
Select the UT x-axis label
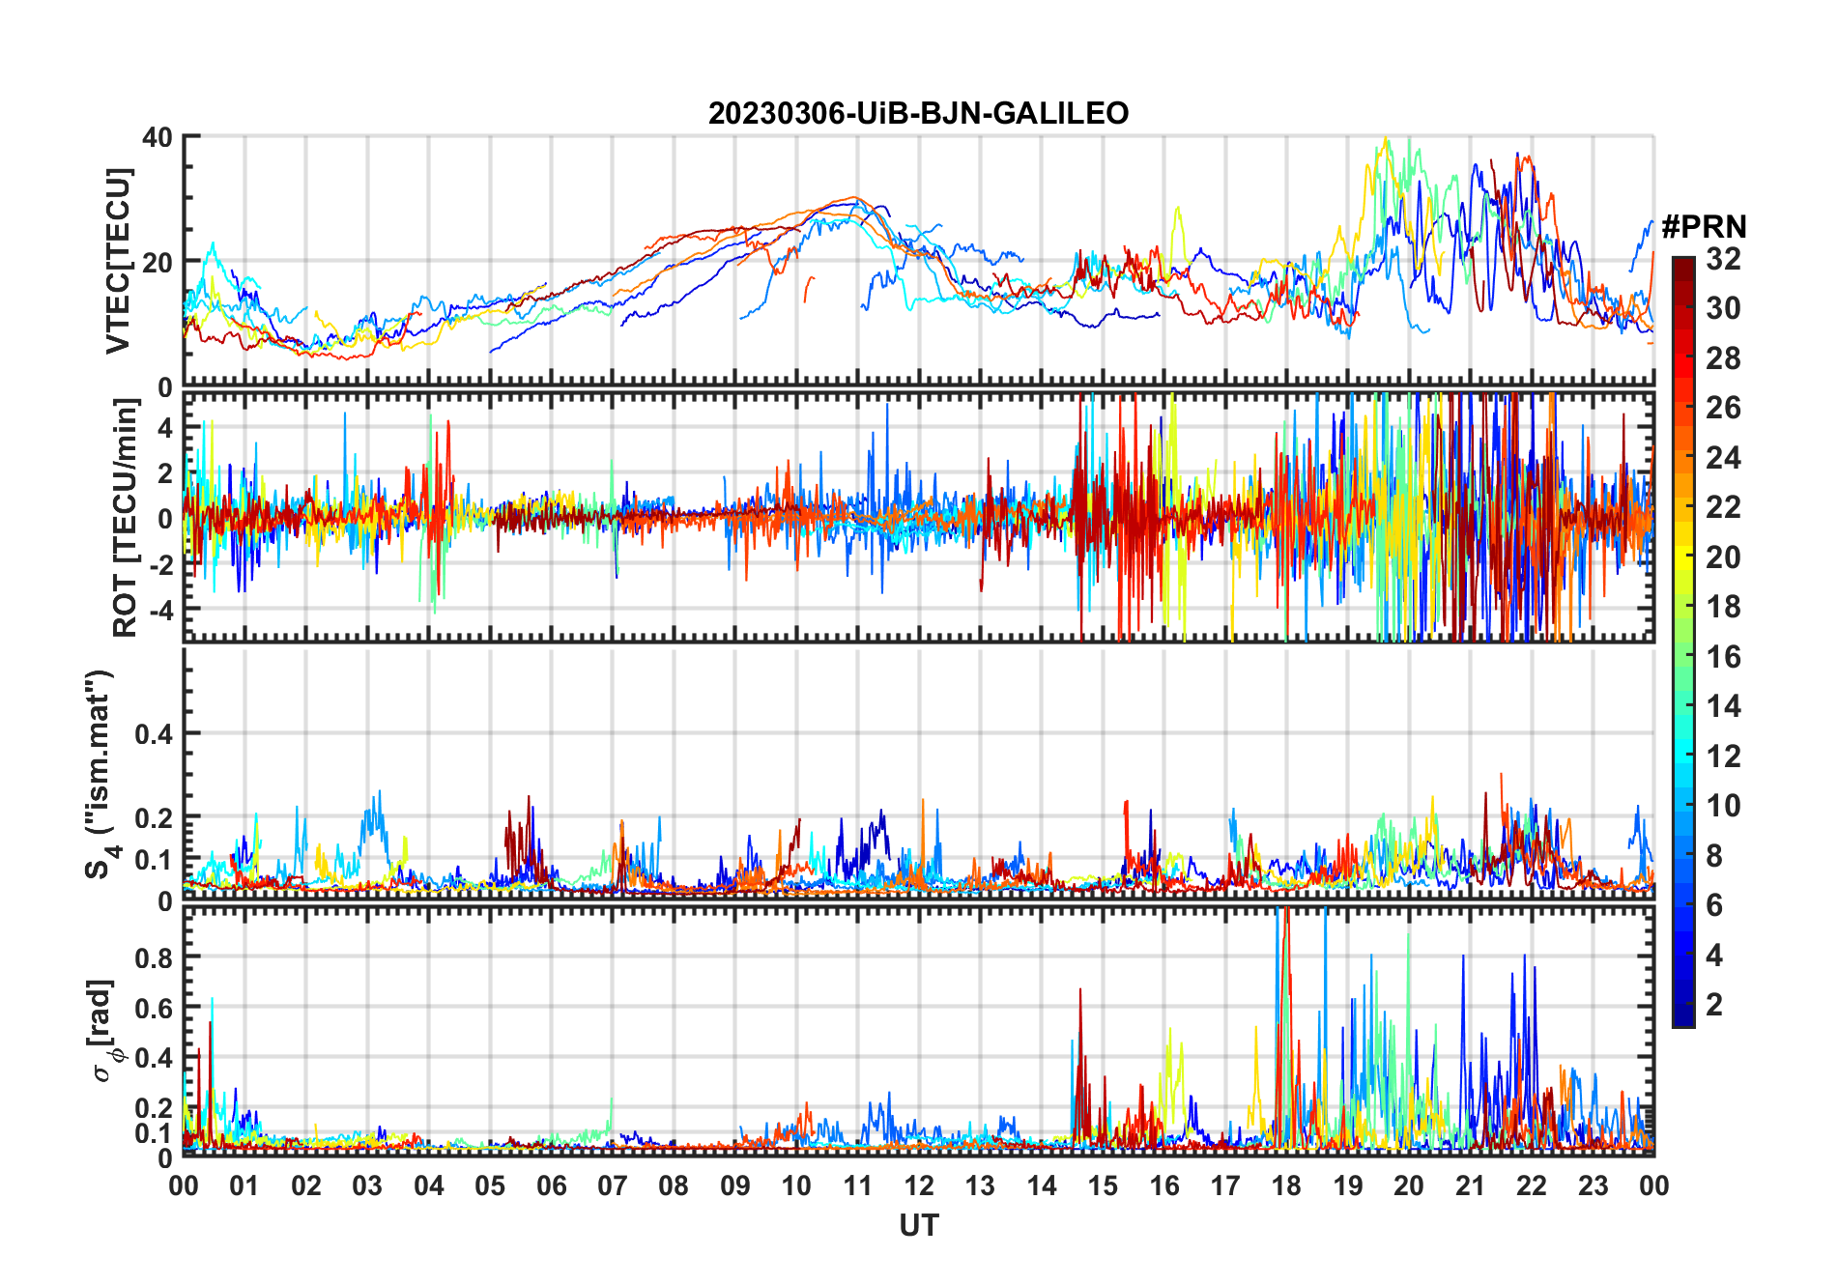(x=919, y=1225)
